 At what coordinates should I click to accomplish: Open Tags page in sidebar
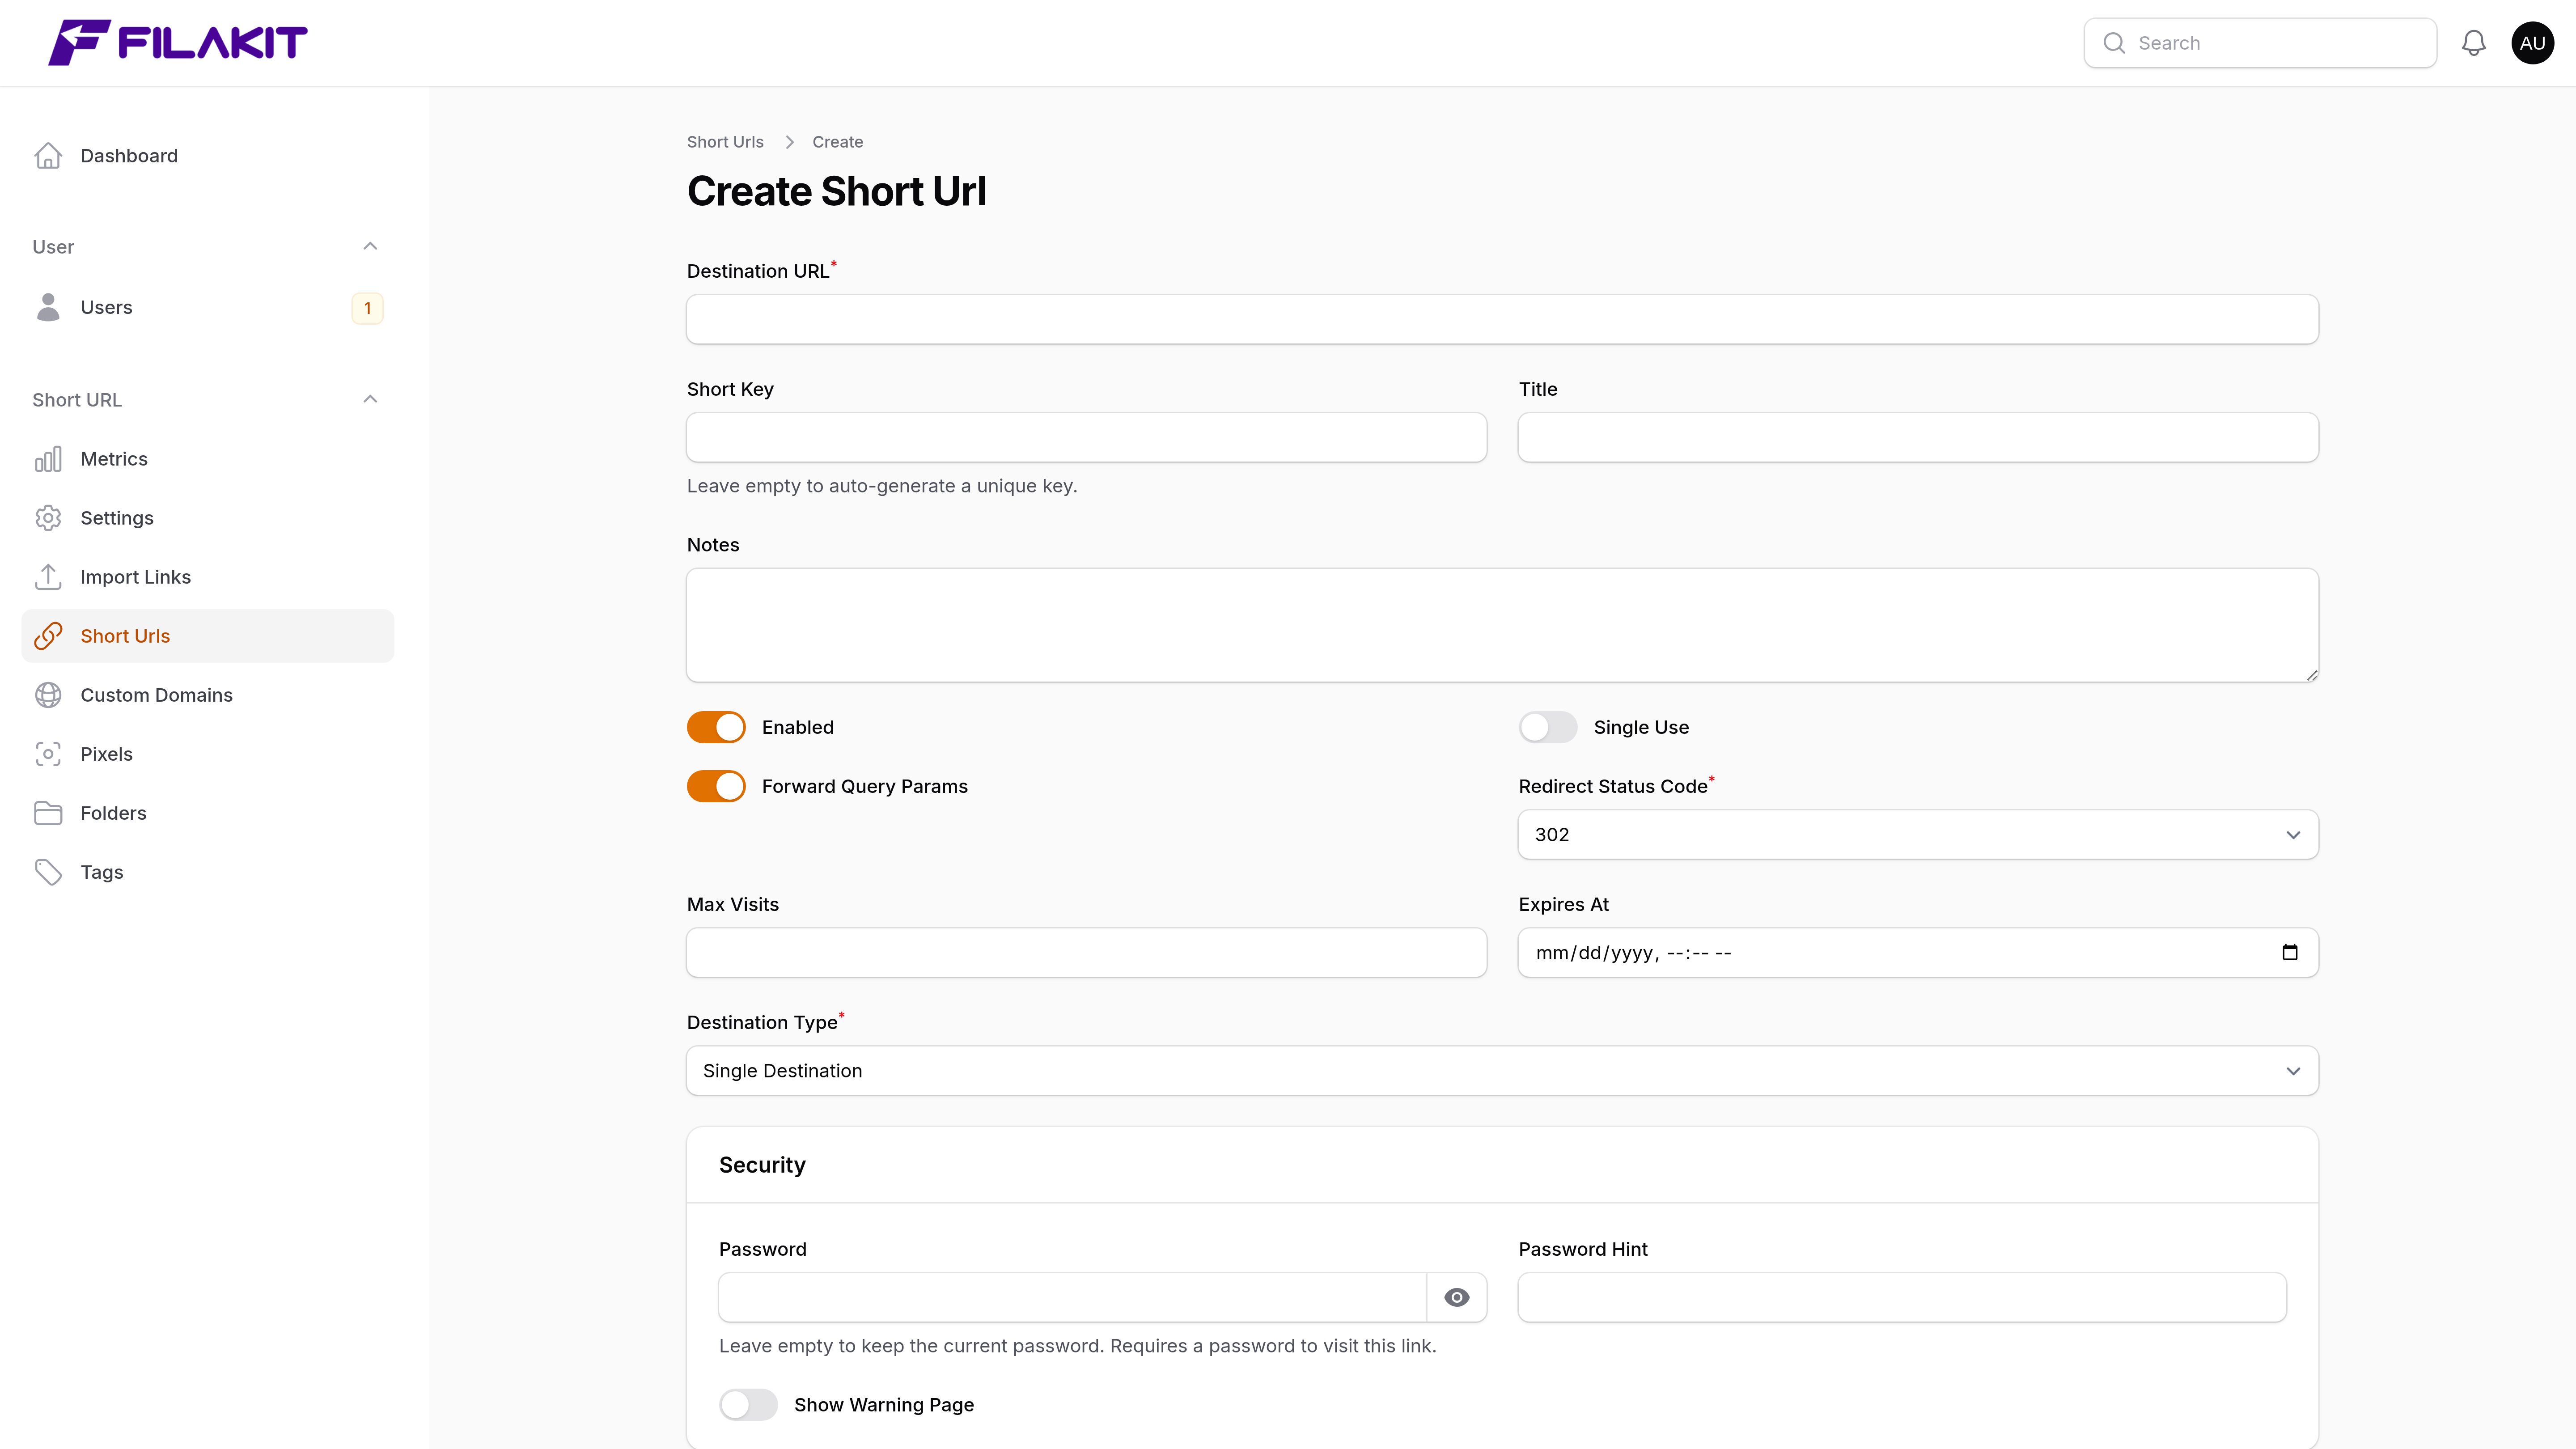pos(208,872)
